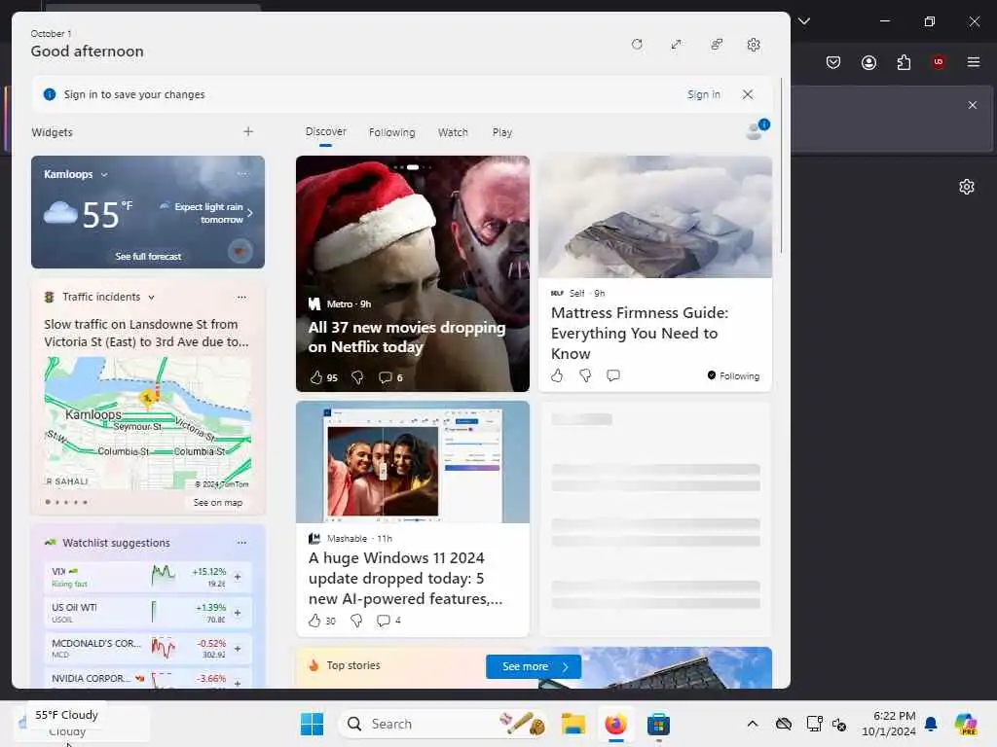Viewport: 997px width, 747px height.
Task: Open traffic widget more options
Action: coord(241,297)
